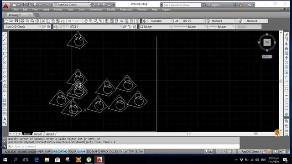
Task: Click the Rotate tool in the Modify toolbar
Action: pyautogui.click(x=287, y=62)
